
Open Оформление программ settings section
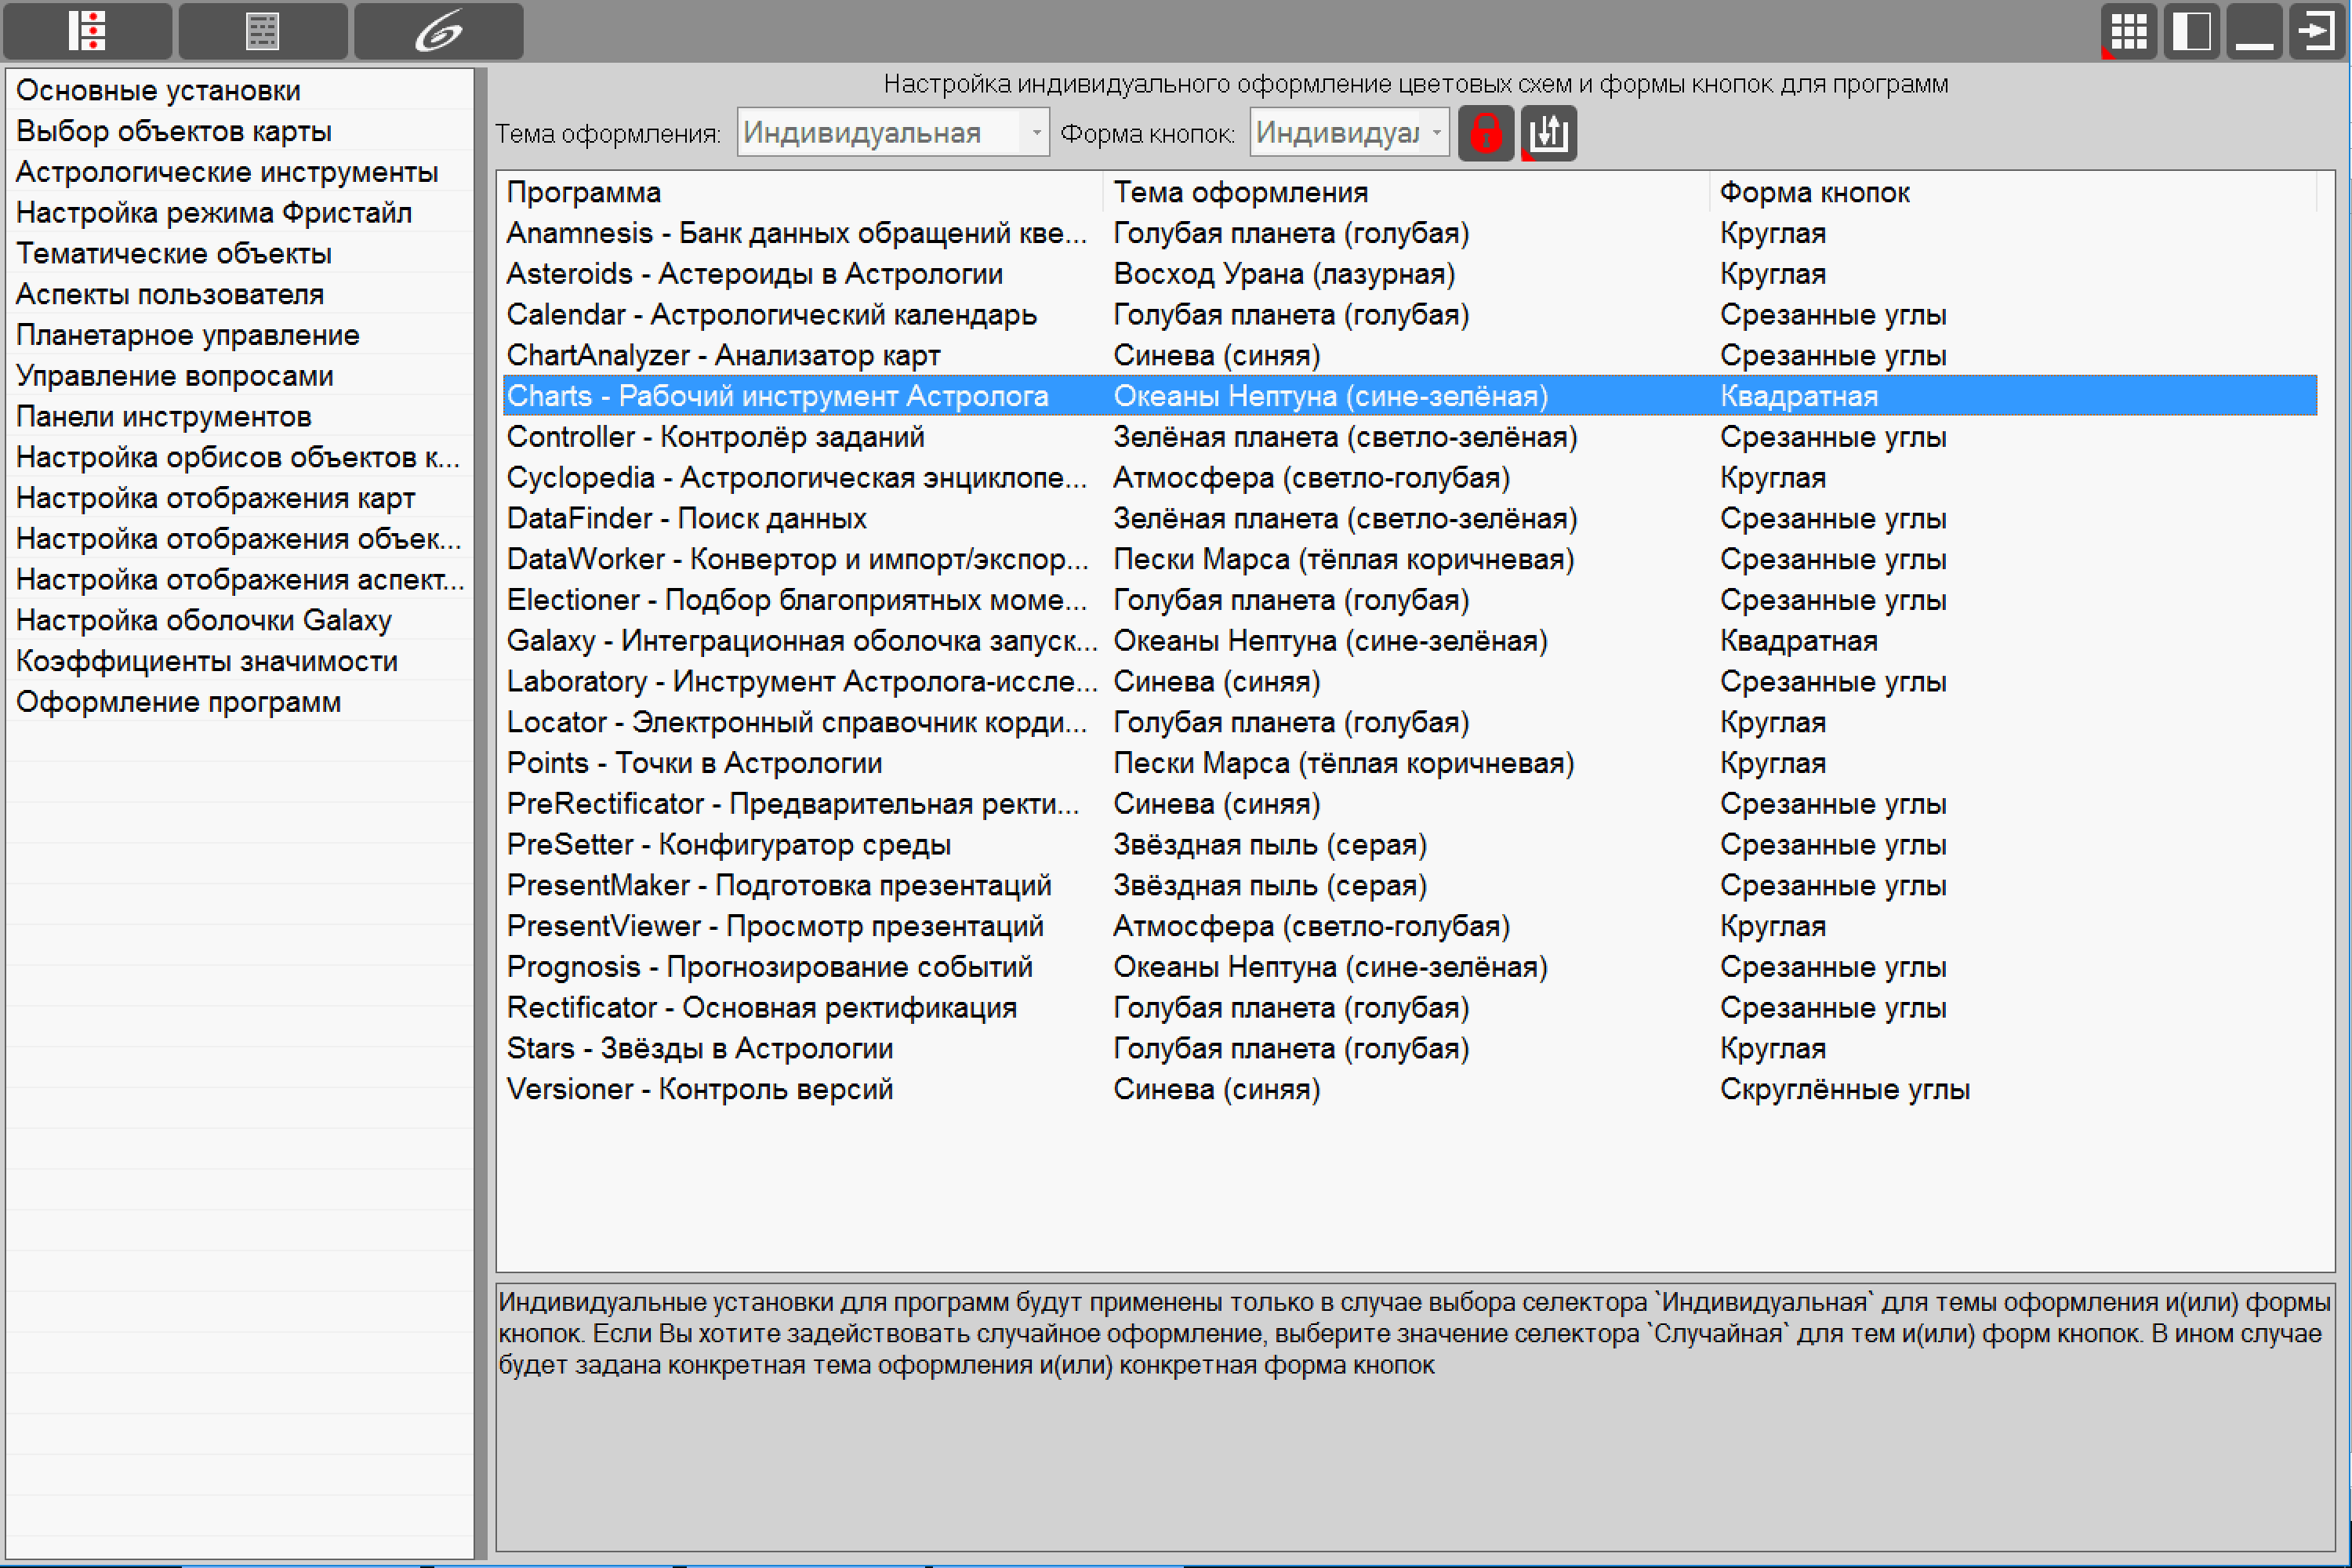[x=178, y=702]
